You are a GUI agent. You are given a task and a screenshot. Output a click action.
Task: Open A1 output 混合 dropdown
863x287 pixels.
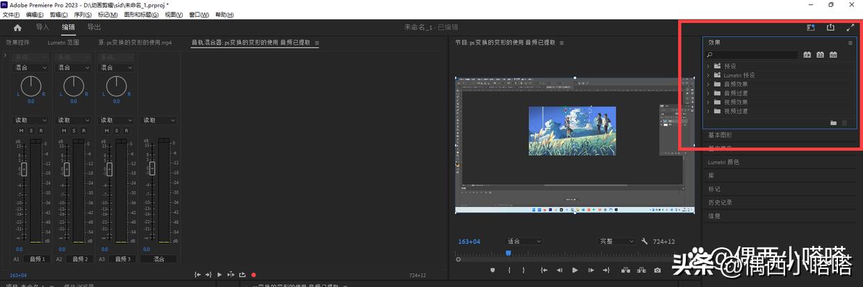[31, 67]
